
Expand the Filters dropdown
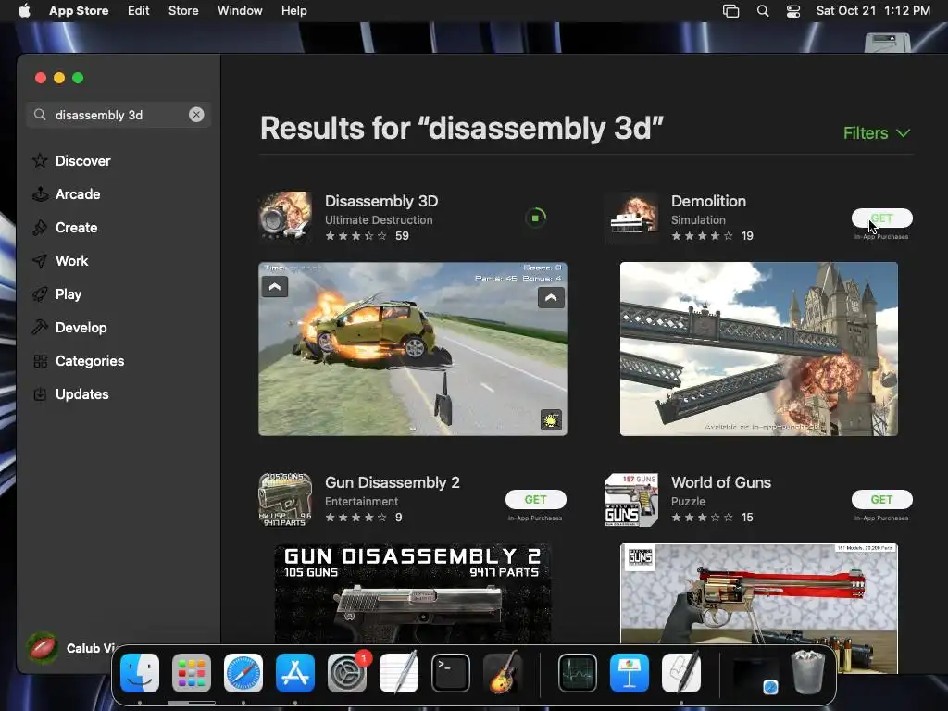point(877,133)
